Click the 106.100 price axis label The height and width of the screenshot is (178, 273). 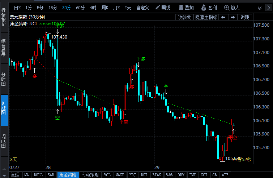pyautogui.click(x=261, y=120)
